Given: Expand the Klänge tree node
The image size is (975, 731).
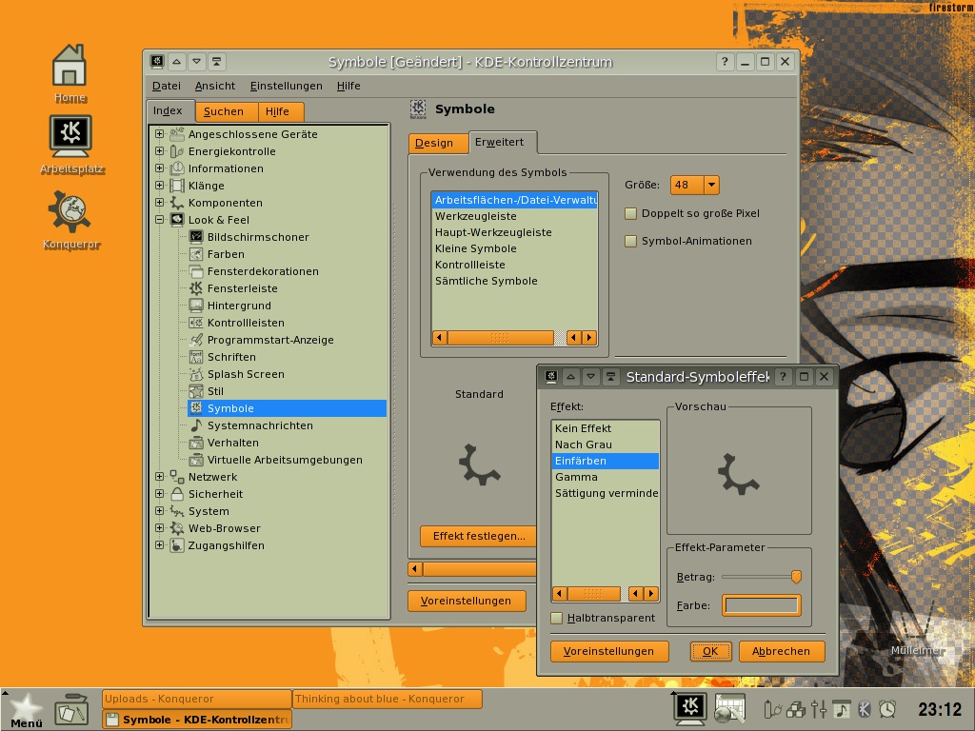Looking at the screenshot, I should click(x=159, y=186).
